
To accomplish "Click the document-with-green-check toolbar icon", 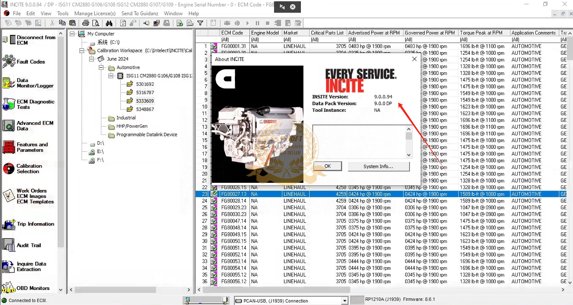I will (180, 23).
